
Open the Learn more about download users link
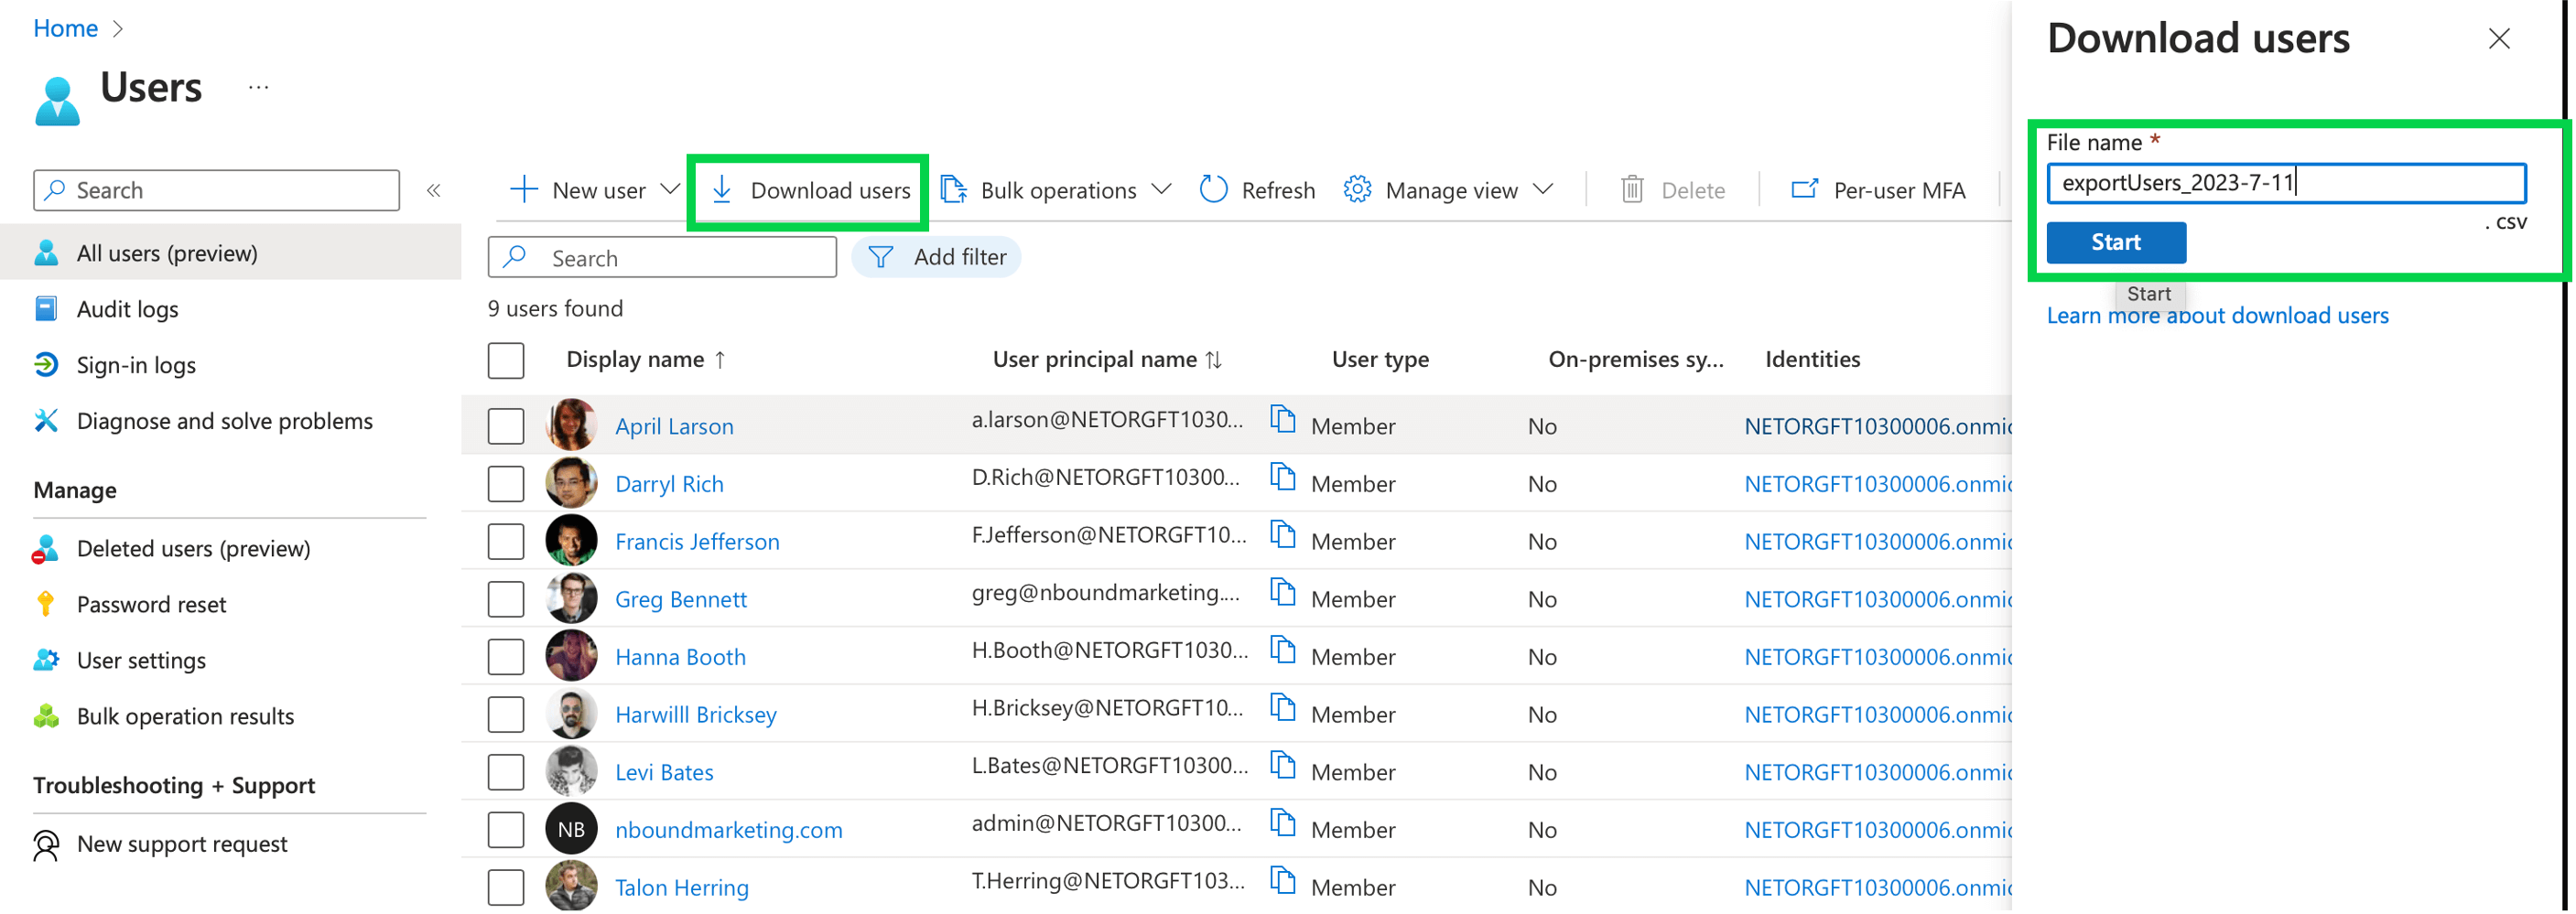click(x=2218, y=315)
